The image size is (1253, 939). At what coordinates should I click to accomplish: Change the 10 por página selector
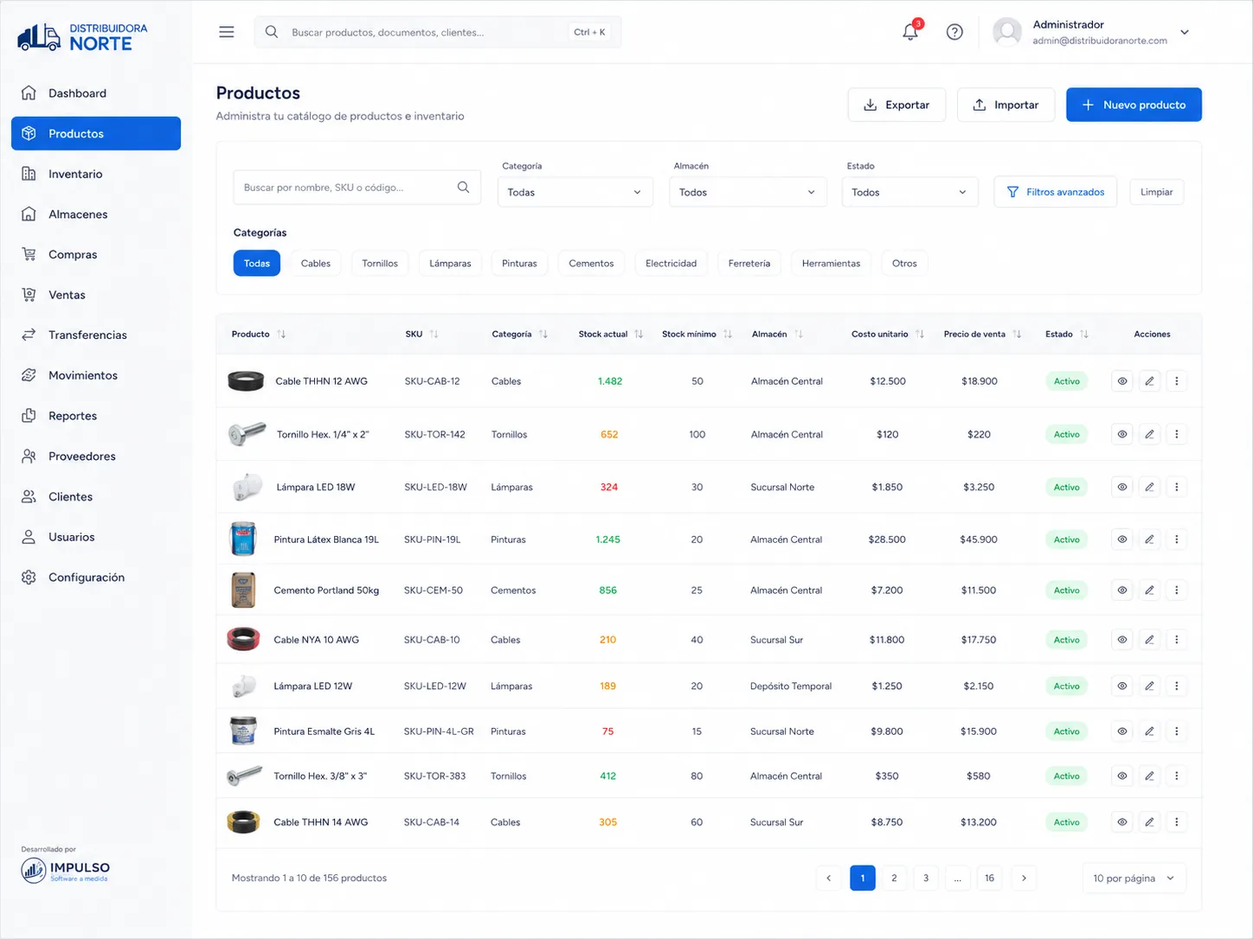(1134, 878)
